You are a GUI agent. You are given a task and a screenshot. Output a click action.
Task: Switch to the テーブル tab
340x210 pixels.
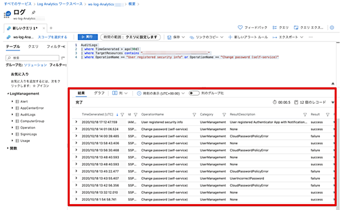(13, 46)
